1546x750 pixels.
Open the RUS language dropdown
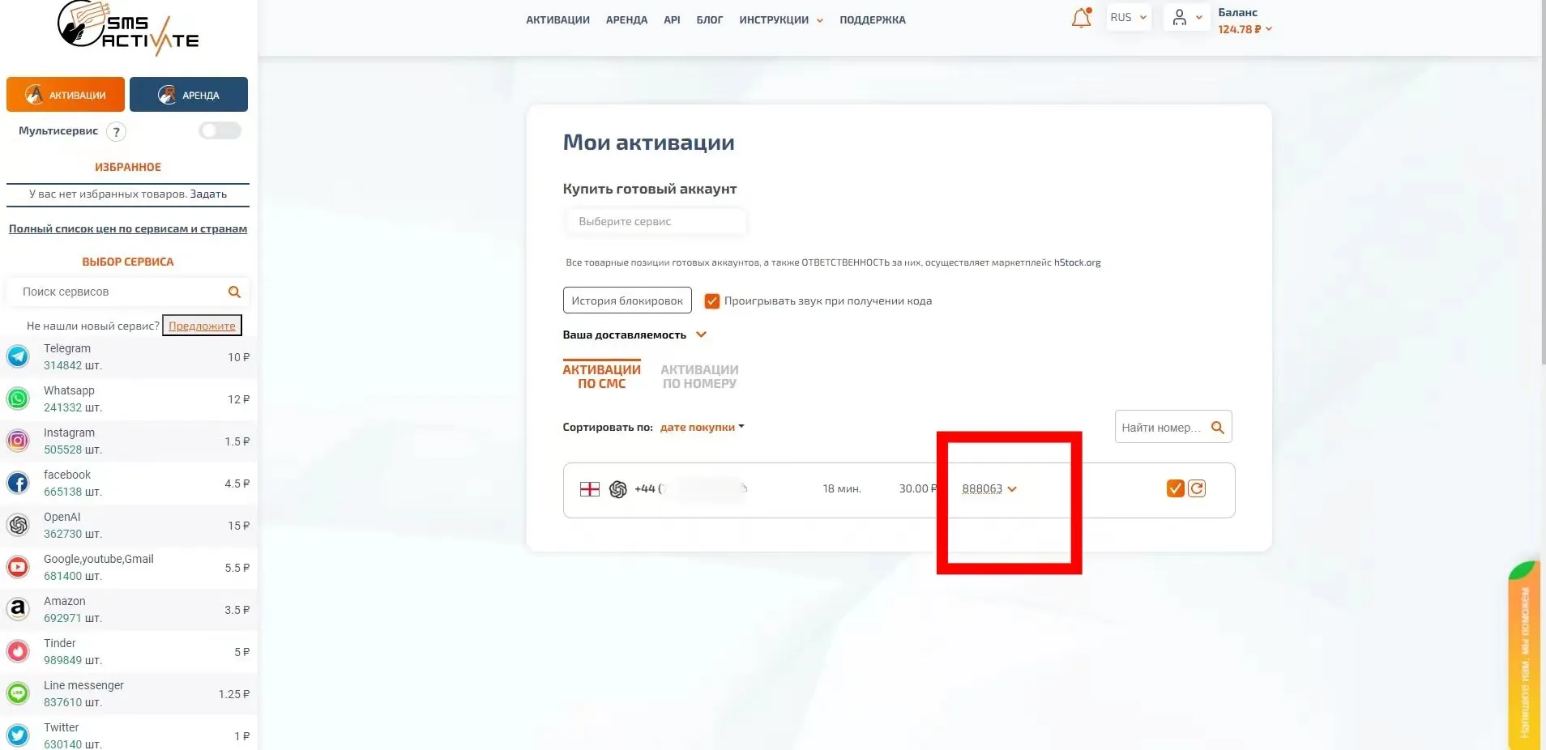(x=1128, y=17)
